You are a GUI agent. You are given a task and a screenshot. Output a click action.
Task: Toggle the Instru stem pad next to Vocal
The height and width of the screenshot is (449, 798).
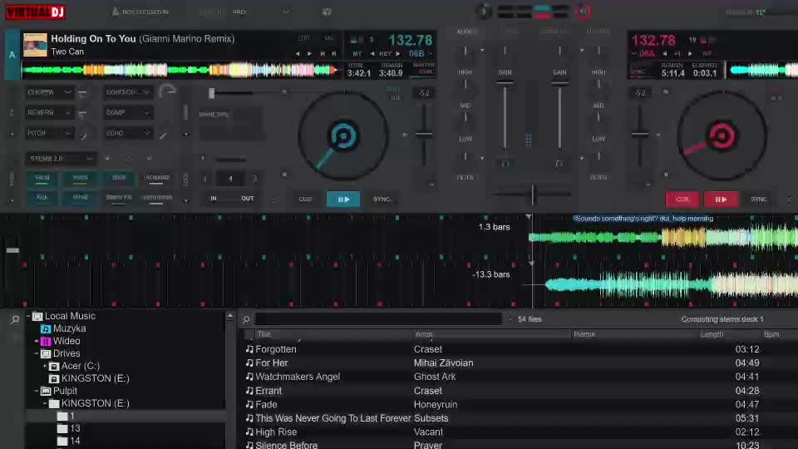click(x=80, y=178)
